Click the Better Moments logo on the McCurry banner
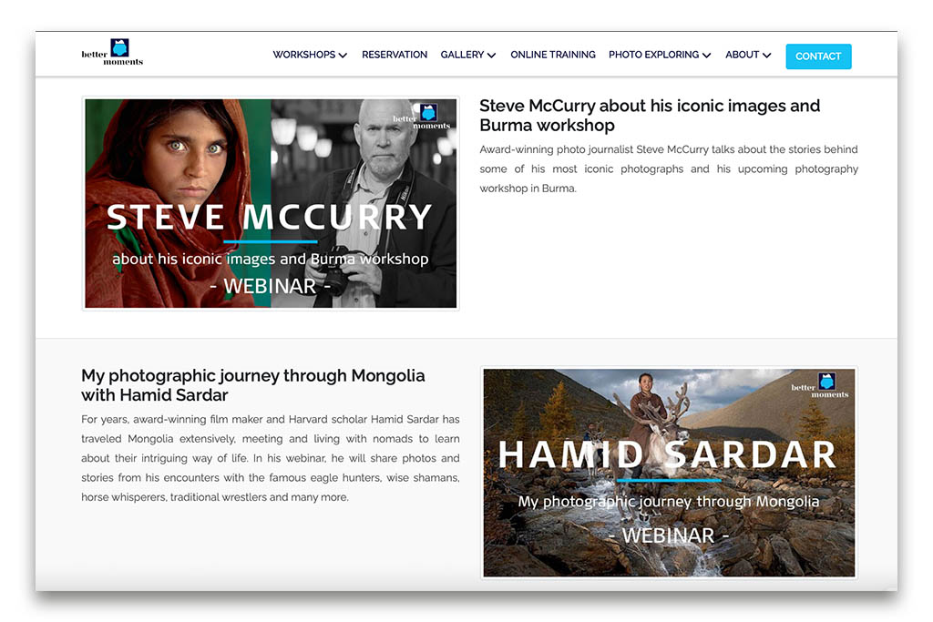Image resolution: width=933 pixels, height=622 pixels. 422,117
